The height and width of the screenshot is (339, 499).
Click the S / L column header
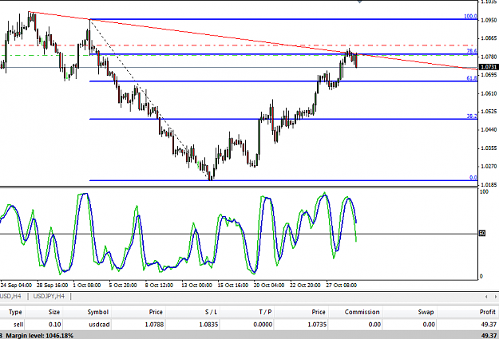click(210, 312)
